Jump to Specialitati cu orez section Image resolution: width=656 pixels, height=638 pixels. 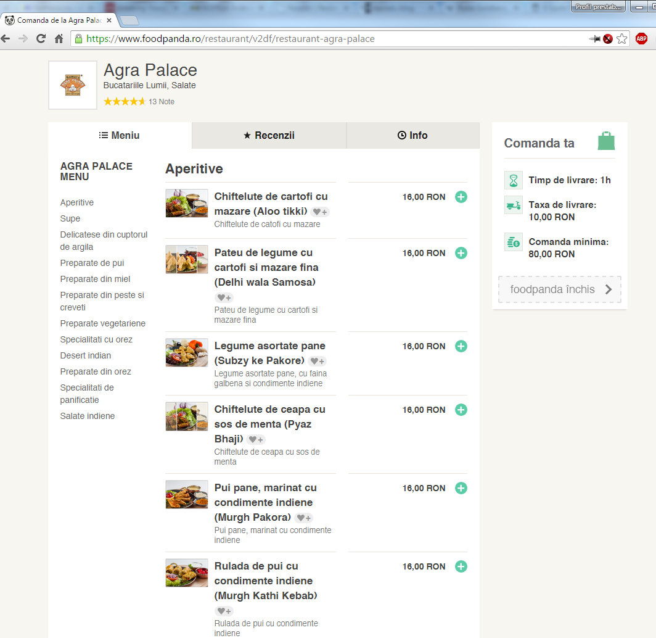click(96, 339)
